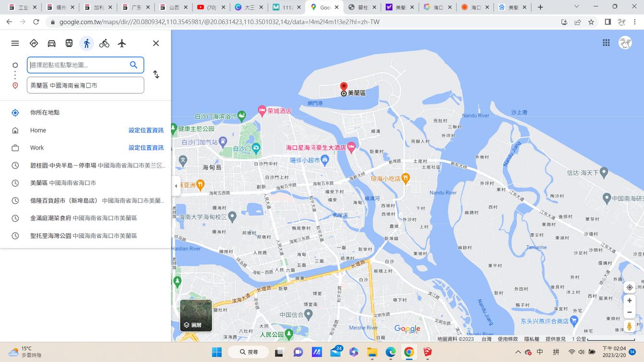Switch to the YouTube (70) tab
This screenshot has width=644, height=362.
[211, 7]
